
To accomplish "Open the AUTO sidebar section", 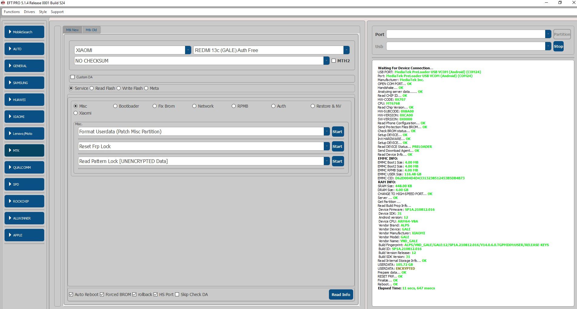I will 24,49.
